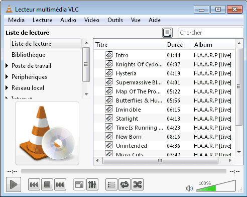Toggle loop repeat mode
This screenshot has width=247, height=197.
coord(125,184)
